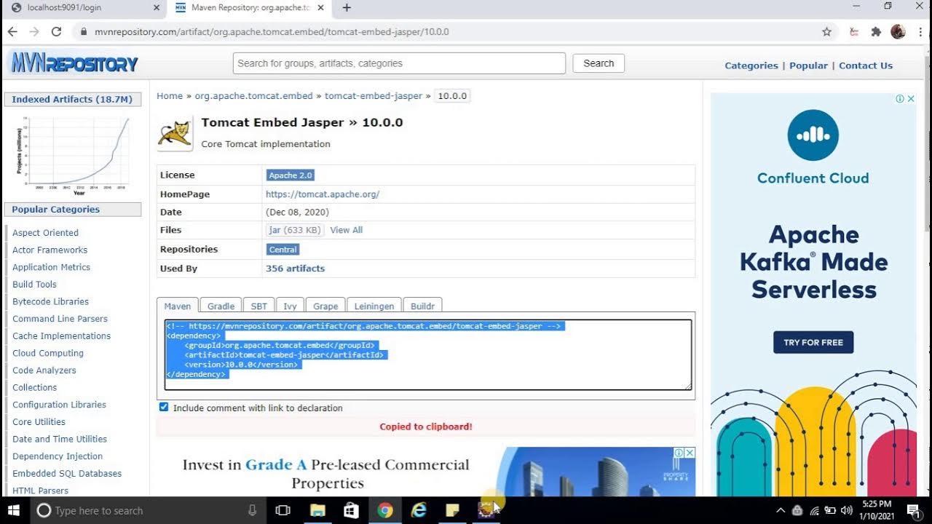Click the Search button
The image size is (932, 524).
[x=599, y=63]
